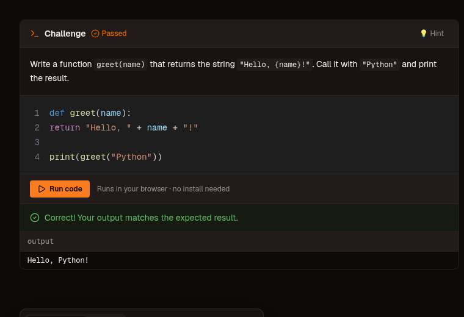Click the Passed checkmark circle icon
The width and height of the screenshot is (464, 317).
(x=95, y=34)
